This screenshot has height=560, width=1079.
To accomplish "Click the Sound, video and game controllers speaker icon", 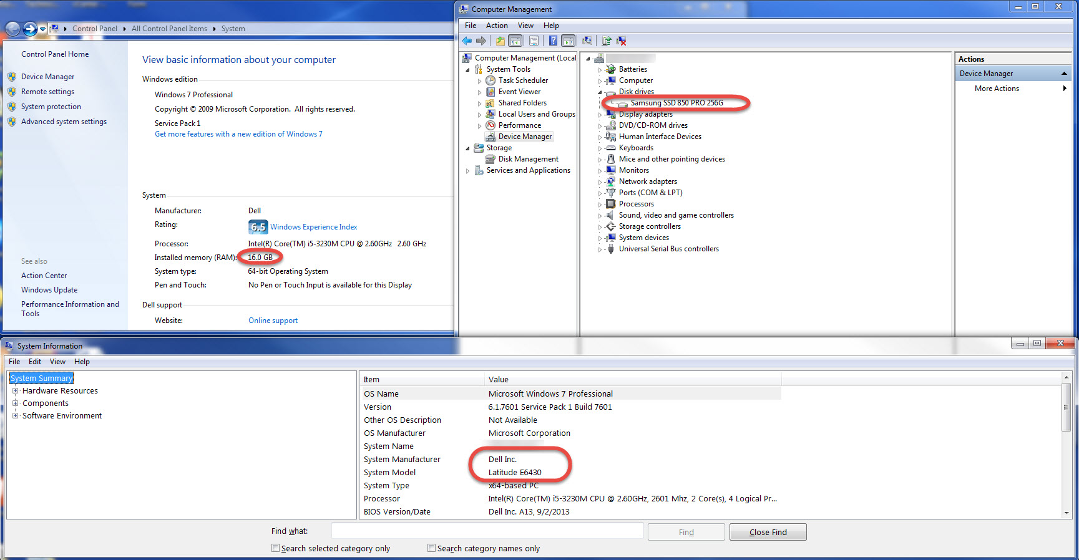I will [611, 215].
